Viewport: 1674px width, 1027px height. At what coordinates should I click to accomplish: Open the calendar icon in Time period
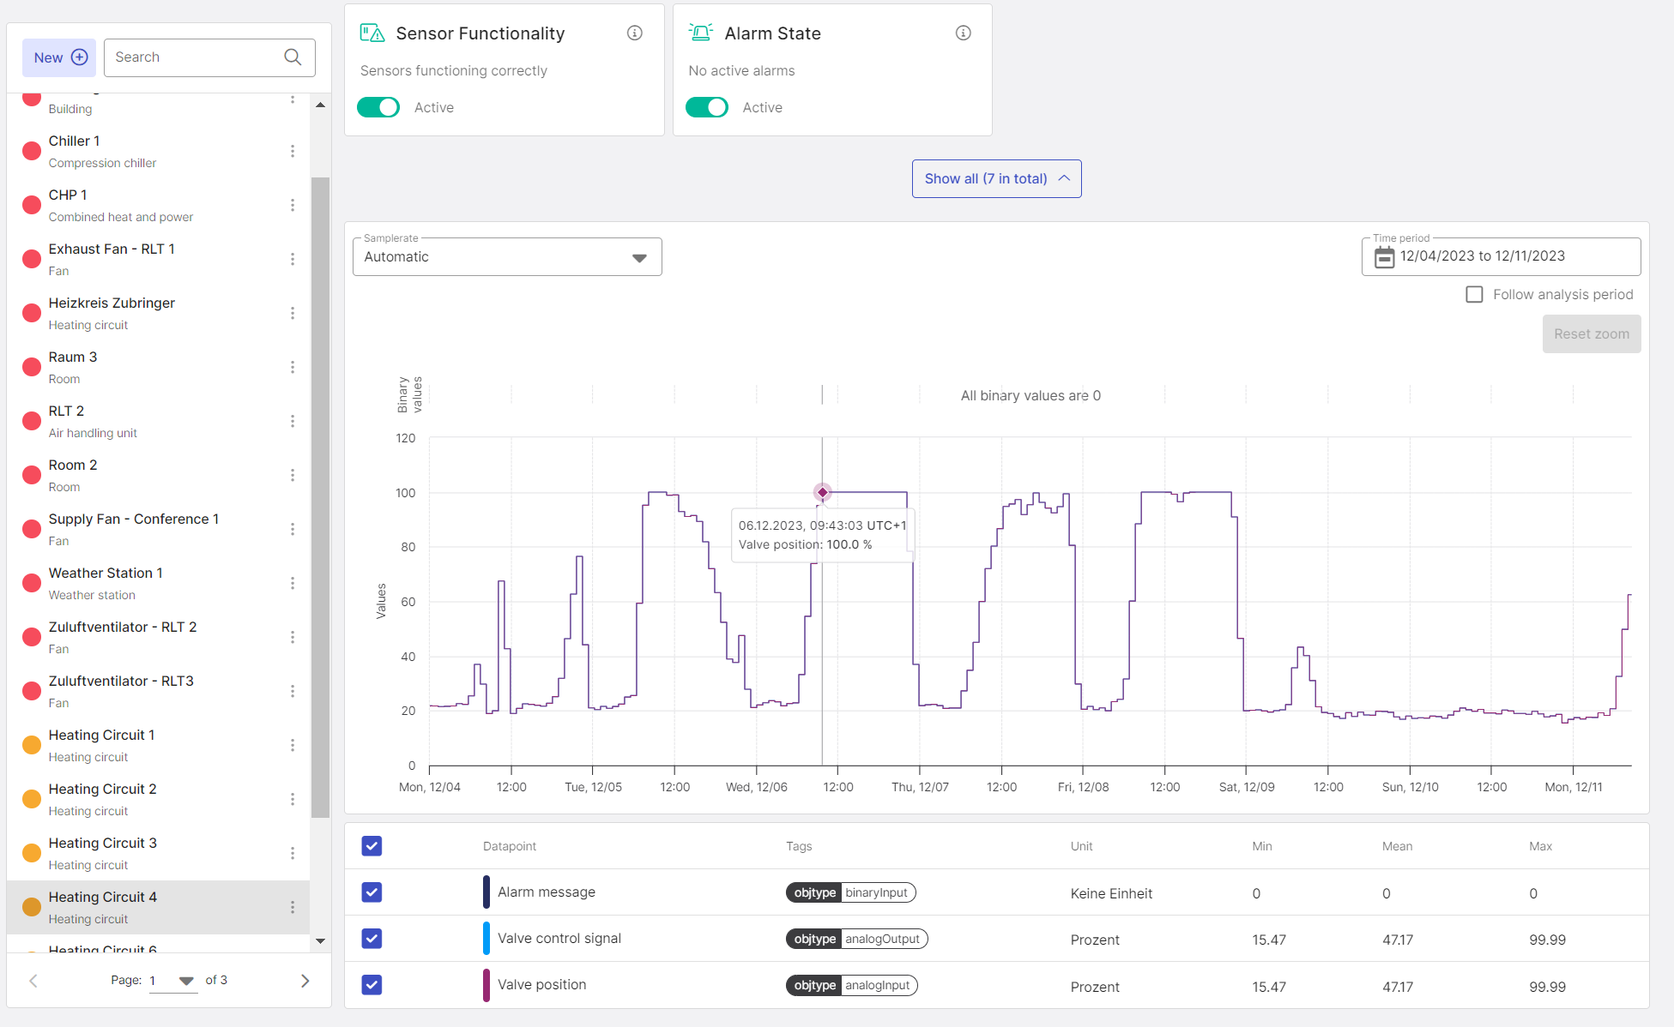click(x=1384, y=256)
